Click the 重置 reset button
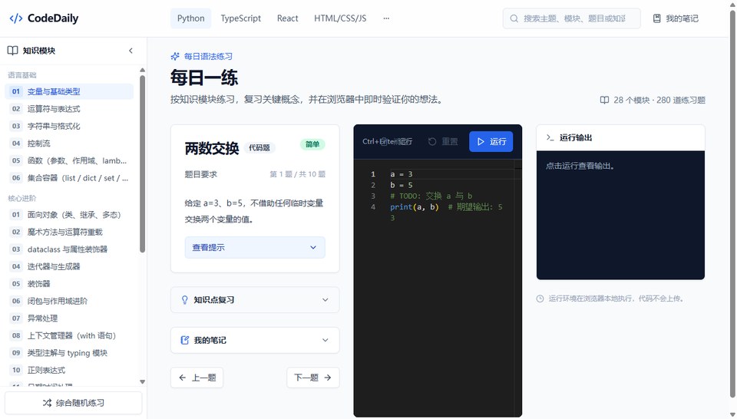 (x=443, y=141)
